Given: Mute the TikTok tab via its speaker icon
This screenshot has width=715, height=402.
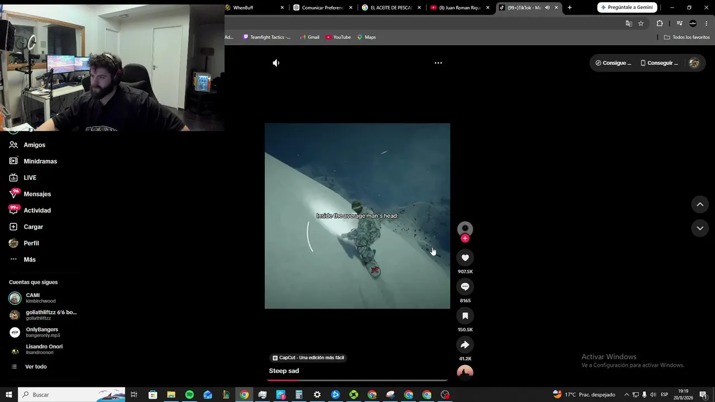Looking at the screenshot, I should (x=547, y=8).
